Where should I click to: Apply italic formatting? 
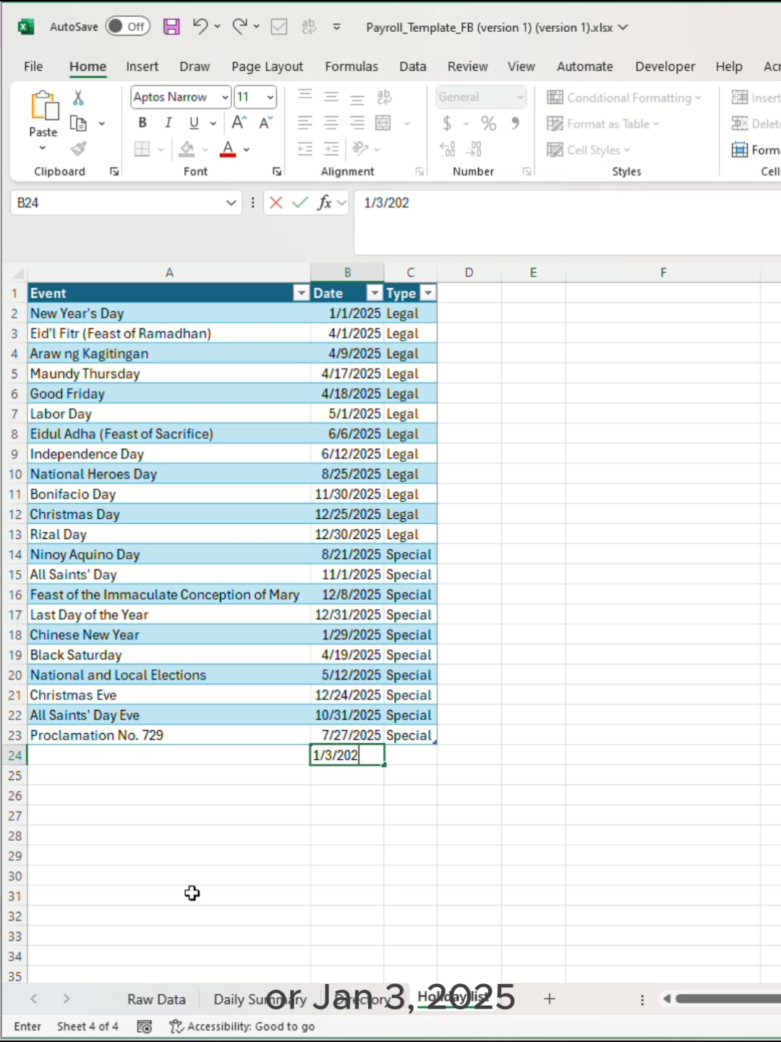click(x=168, y=122)
